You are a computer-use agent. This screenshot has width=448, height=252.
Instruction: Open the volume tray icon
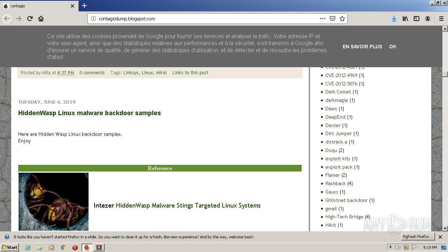coord(398,247)
